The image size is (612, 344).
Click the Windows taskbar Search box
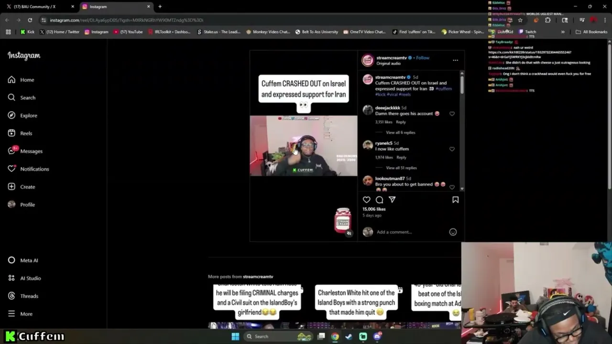(278, 336)
